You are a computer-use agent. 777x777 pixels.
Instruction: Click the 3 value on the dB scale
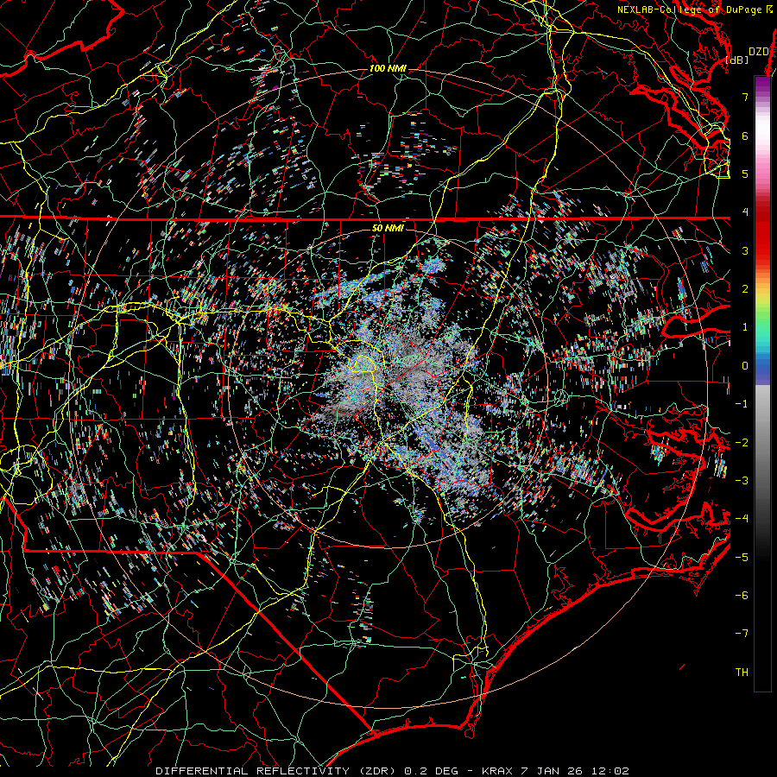point(745,250)
